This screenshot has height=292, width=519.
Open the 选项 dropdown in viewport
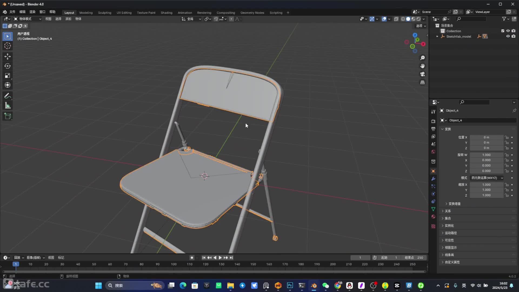click(421, 26)
